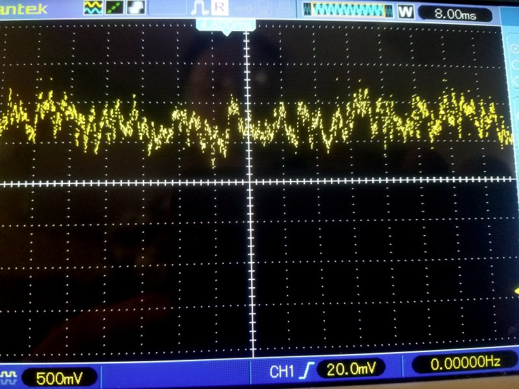Image resolution: width=519 pixels, height=389 pixels.
Task: Click the green diagonal-dots icon in top bar
Action: point(115,8)
